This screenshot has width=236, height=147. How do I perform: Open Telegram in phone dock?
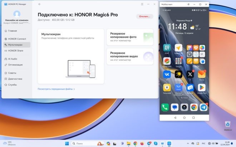coord(203,107)
